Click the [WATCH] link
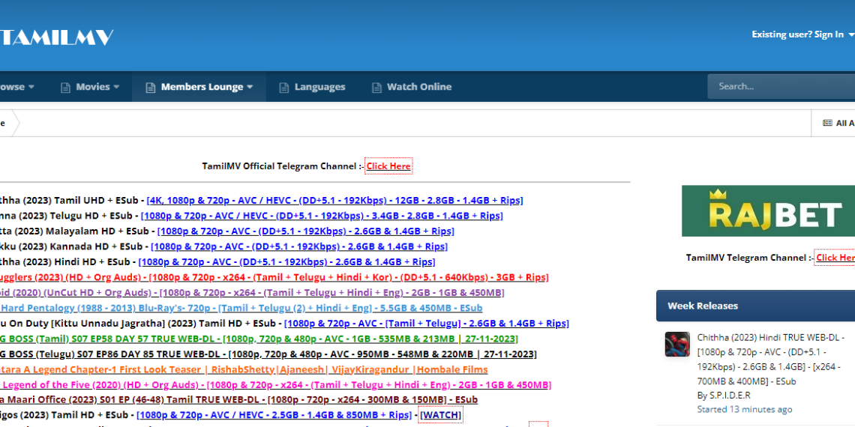This screenshot has width=855, height=427. coord(441,415)
